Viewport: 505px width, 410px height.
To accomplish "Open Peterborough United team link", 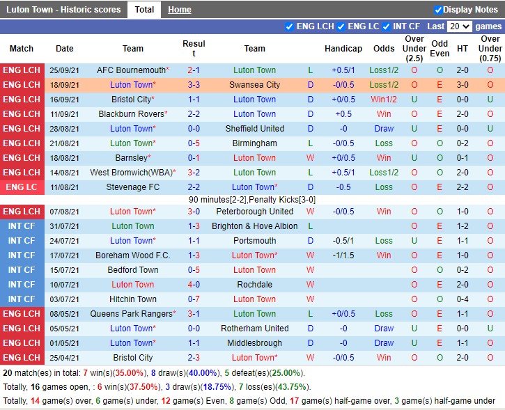I will tap(254, 212).
